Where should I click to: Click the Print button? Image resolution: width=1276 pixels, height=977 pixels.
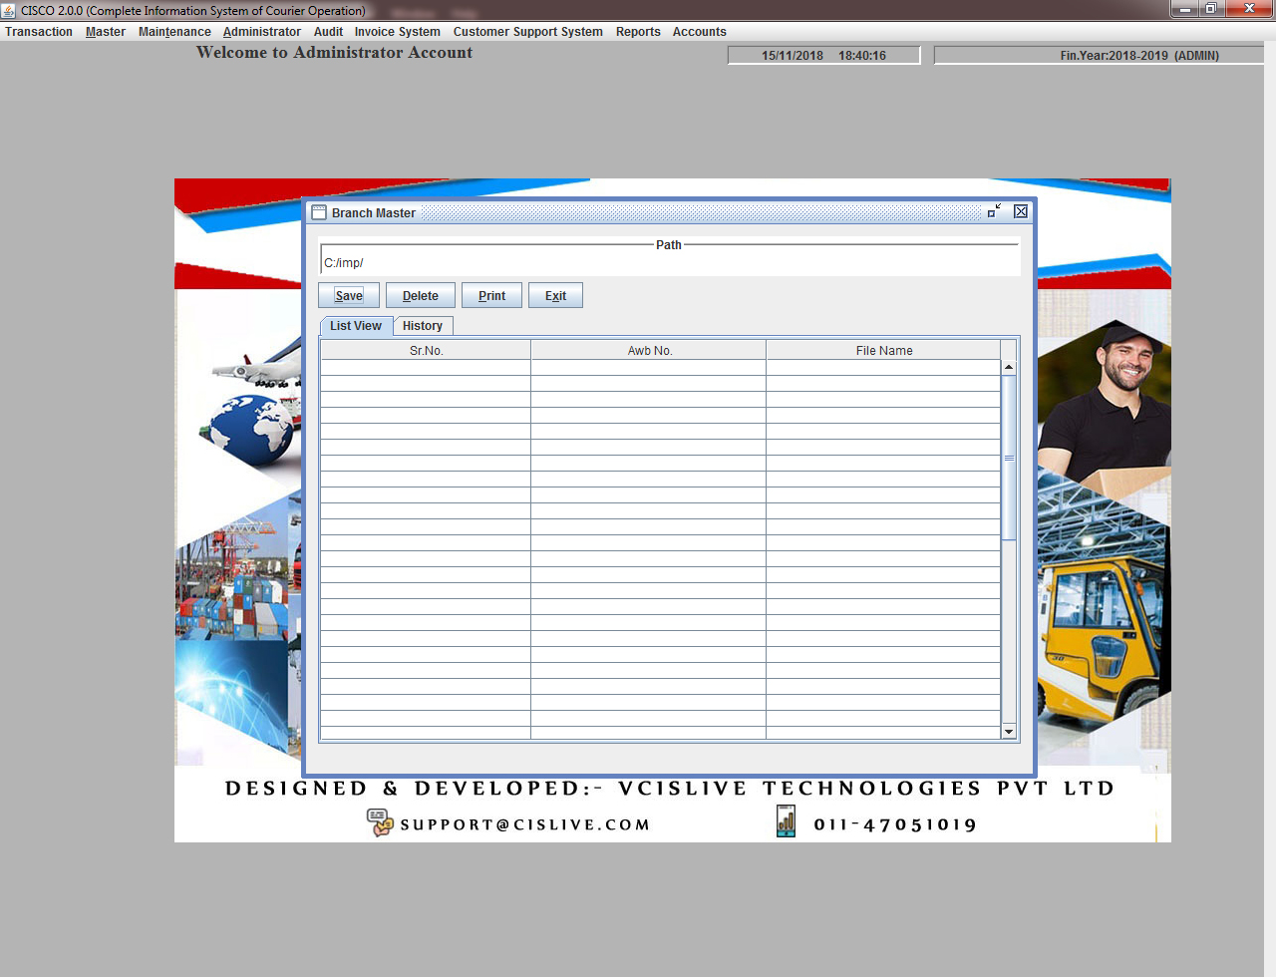coord(491,295)
